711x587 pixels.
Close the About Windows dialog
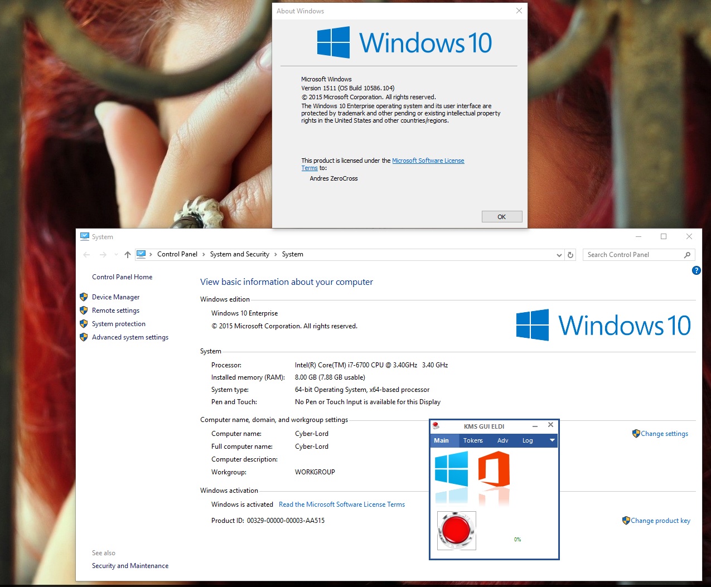point(519,11)
